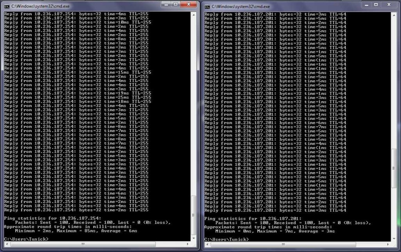The height and width of the screenshot is (252, 401).
Task: Click the 'Packets: Sent = 100' line in the left window
Action: 92,222
